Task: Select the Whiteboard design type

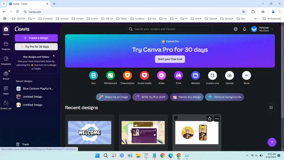Action: [x=110, y=76]
